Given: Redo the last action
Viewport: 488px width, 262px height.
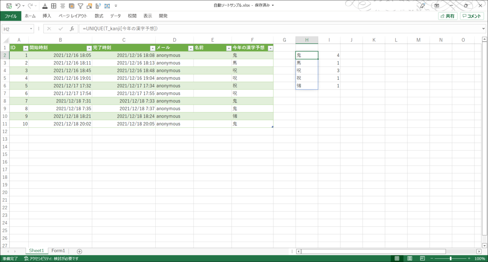Looking at the screenshot, I should pyautogui.click(x=30, y=6).
